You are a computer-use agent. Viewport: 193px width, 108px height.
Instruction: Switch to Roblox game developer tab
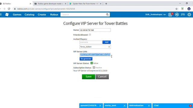(50, 4)
